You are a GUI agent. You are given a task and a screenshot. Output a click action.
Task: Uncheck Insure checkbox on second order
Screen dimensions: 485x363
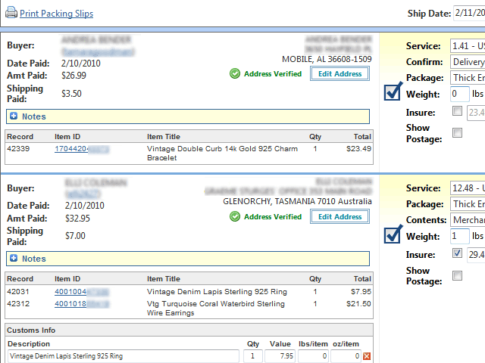pyautogui.click(x=457, y=254)
